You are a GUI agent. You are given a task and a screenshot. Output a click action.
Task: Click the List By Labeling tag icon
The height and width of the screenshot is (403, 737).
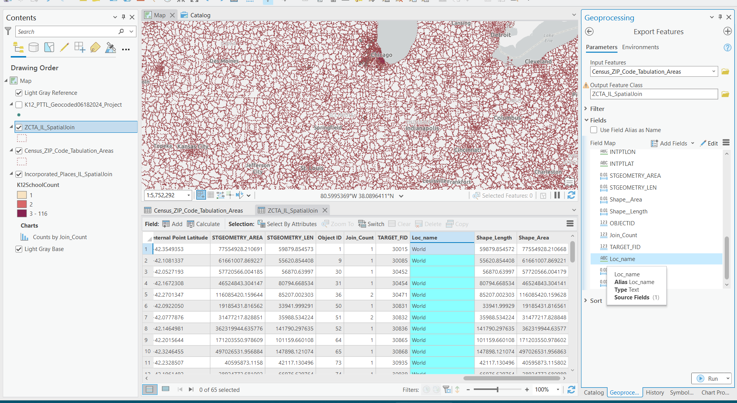point(95,48)
